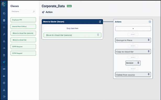Click the settings gear icon in sidebar

4,83
